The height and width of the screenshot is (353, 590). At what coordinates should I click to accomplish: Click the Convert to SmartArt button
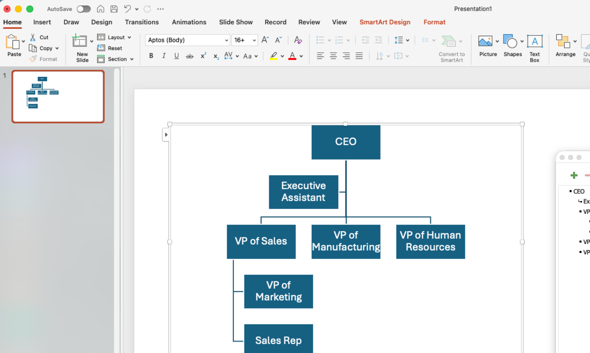click(x=451, y=49)
